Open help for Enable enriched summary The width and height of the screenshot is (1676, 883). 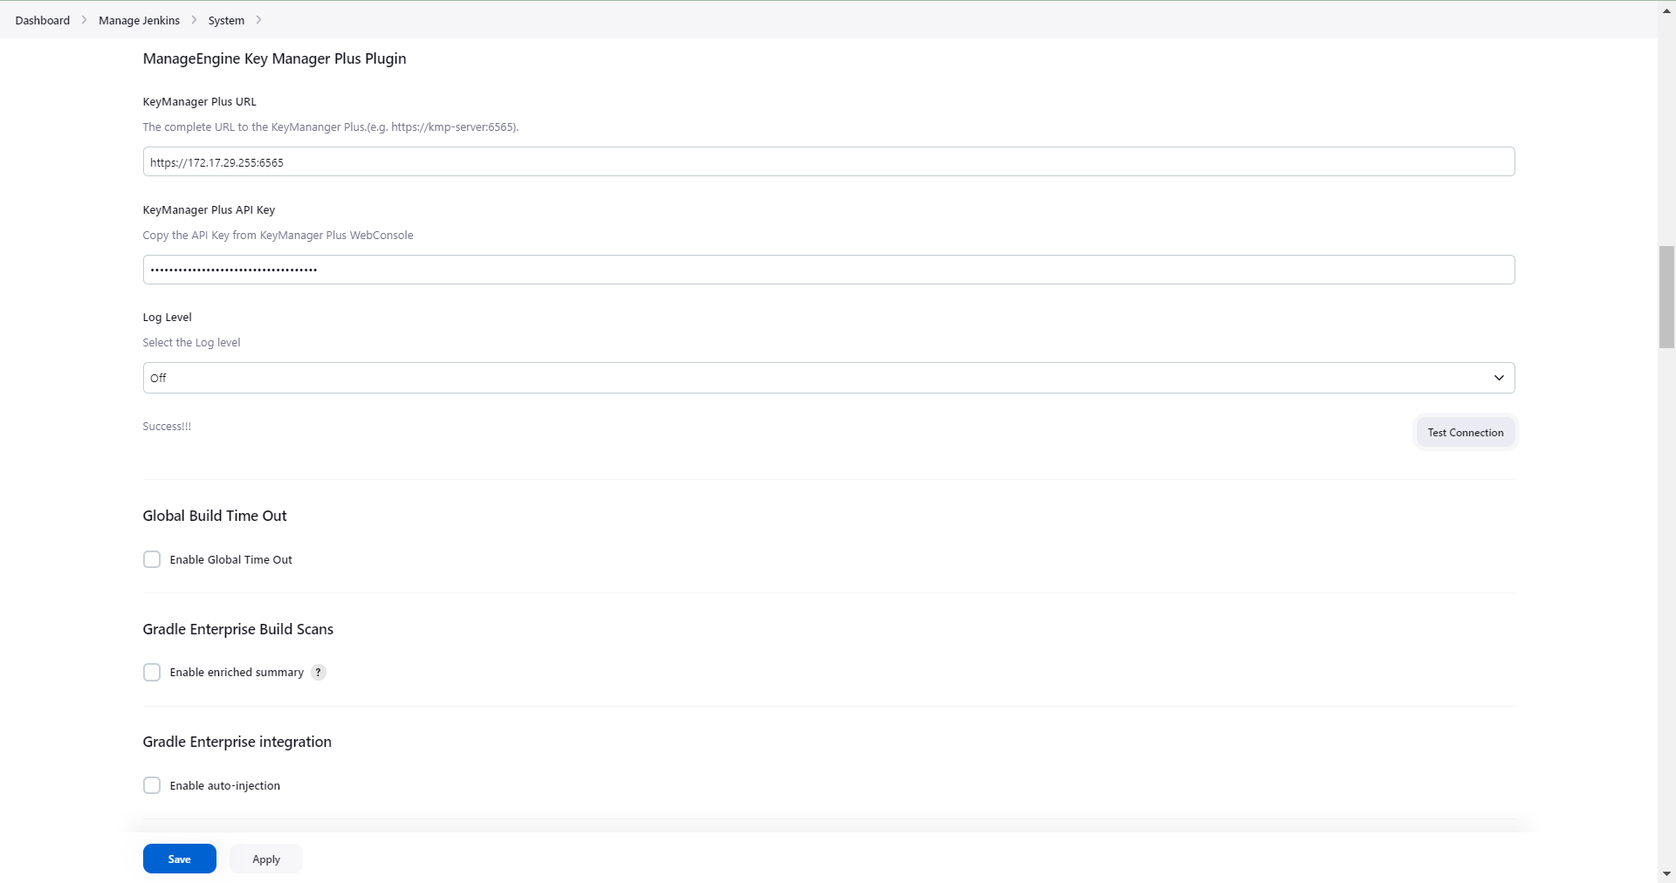pyautogui.click(x=319, y=672)
